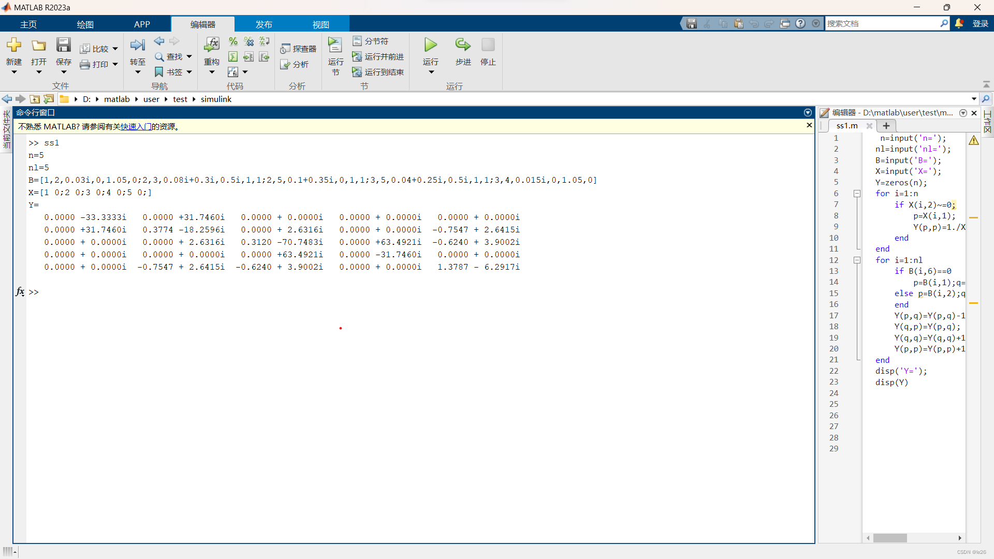Open the Command Window actions menu
This screenshot has height=559, width=994.
(808, 112)
